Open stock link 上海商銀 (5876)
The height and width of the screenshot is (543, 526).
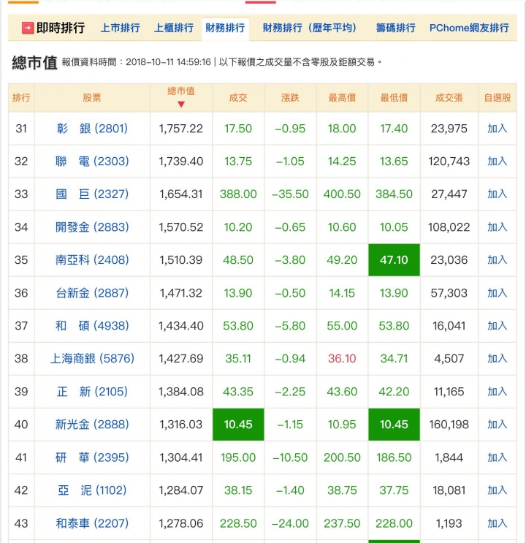click(x=92, y=358)
